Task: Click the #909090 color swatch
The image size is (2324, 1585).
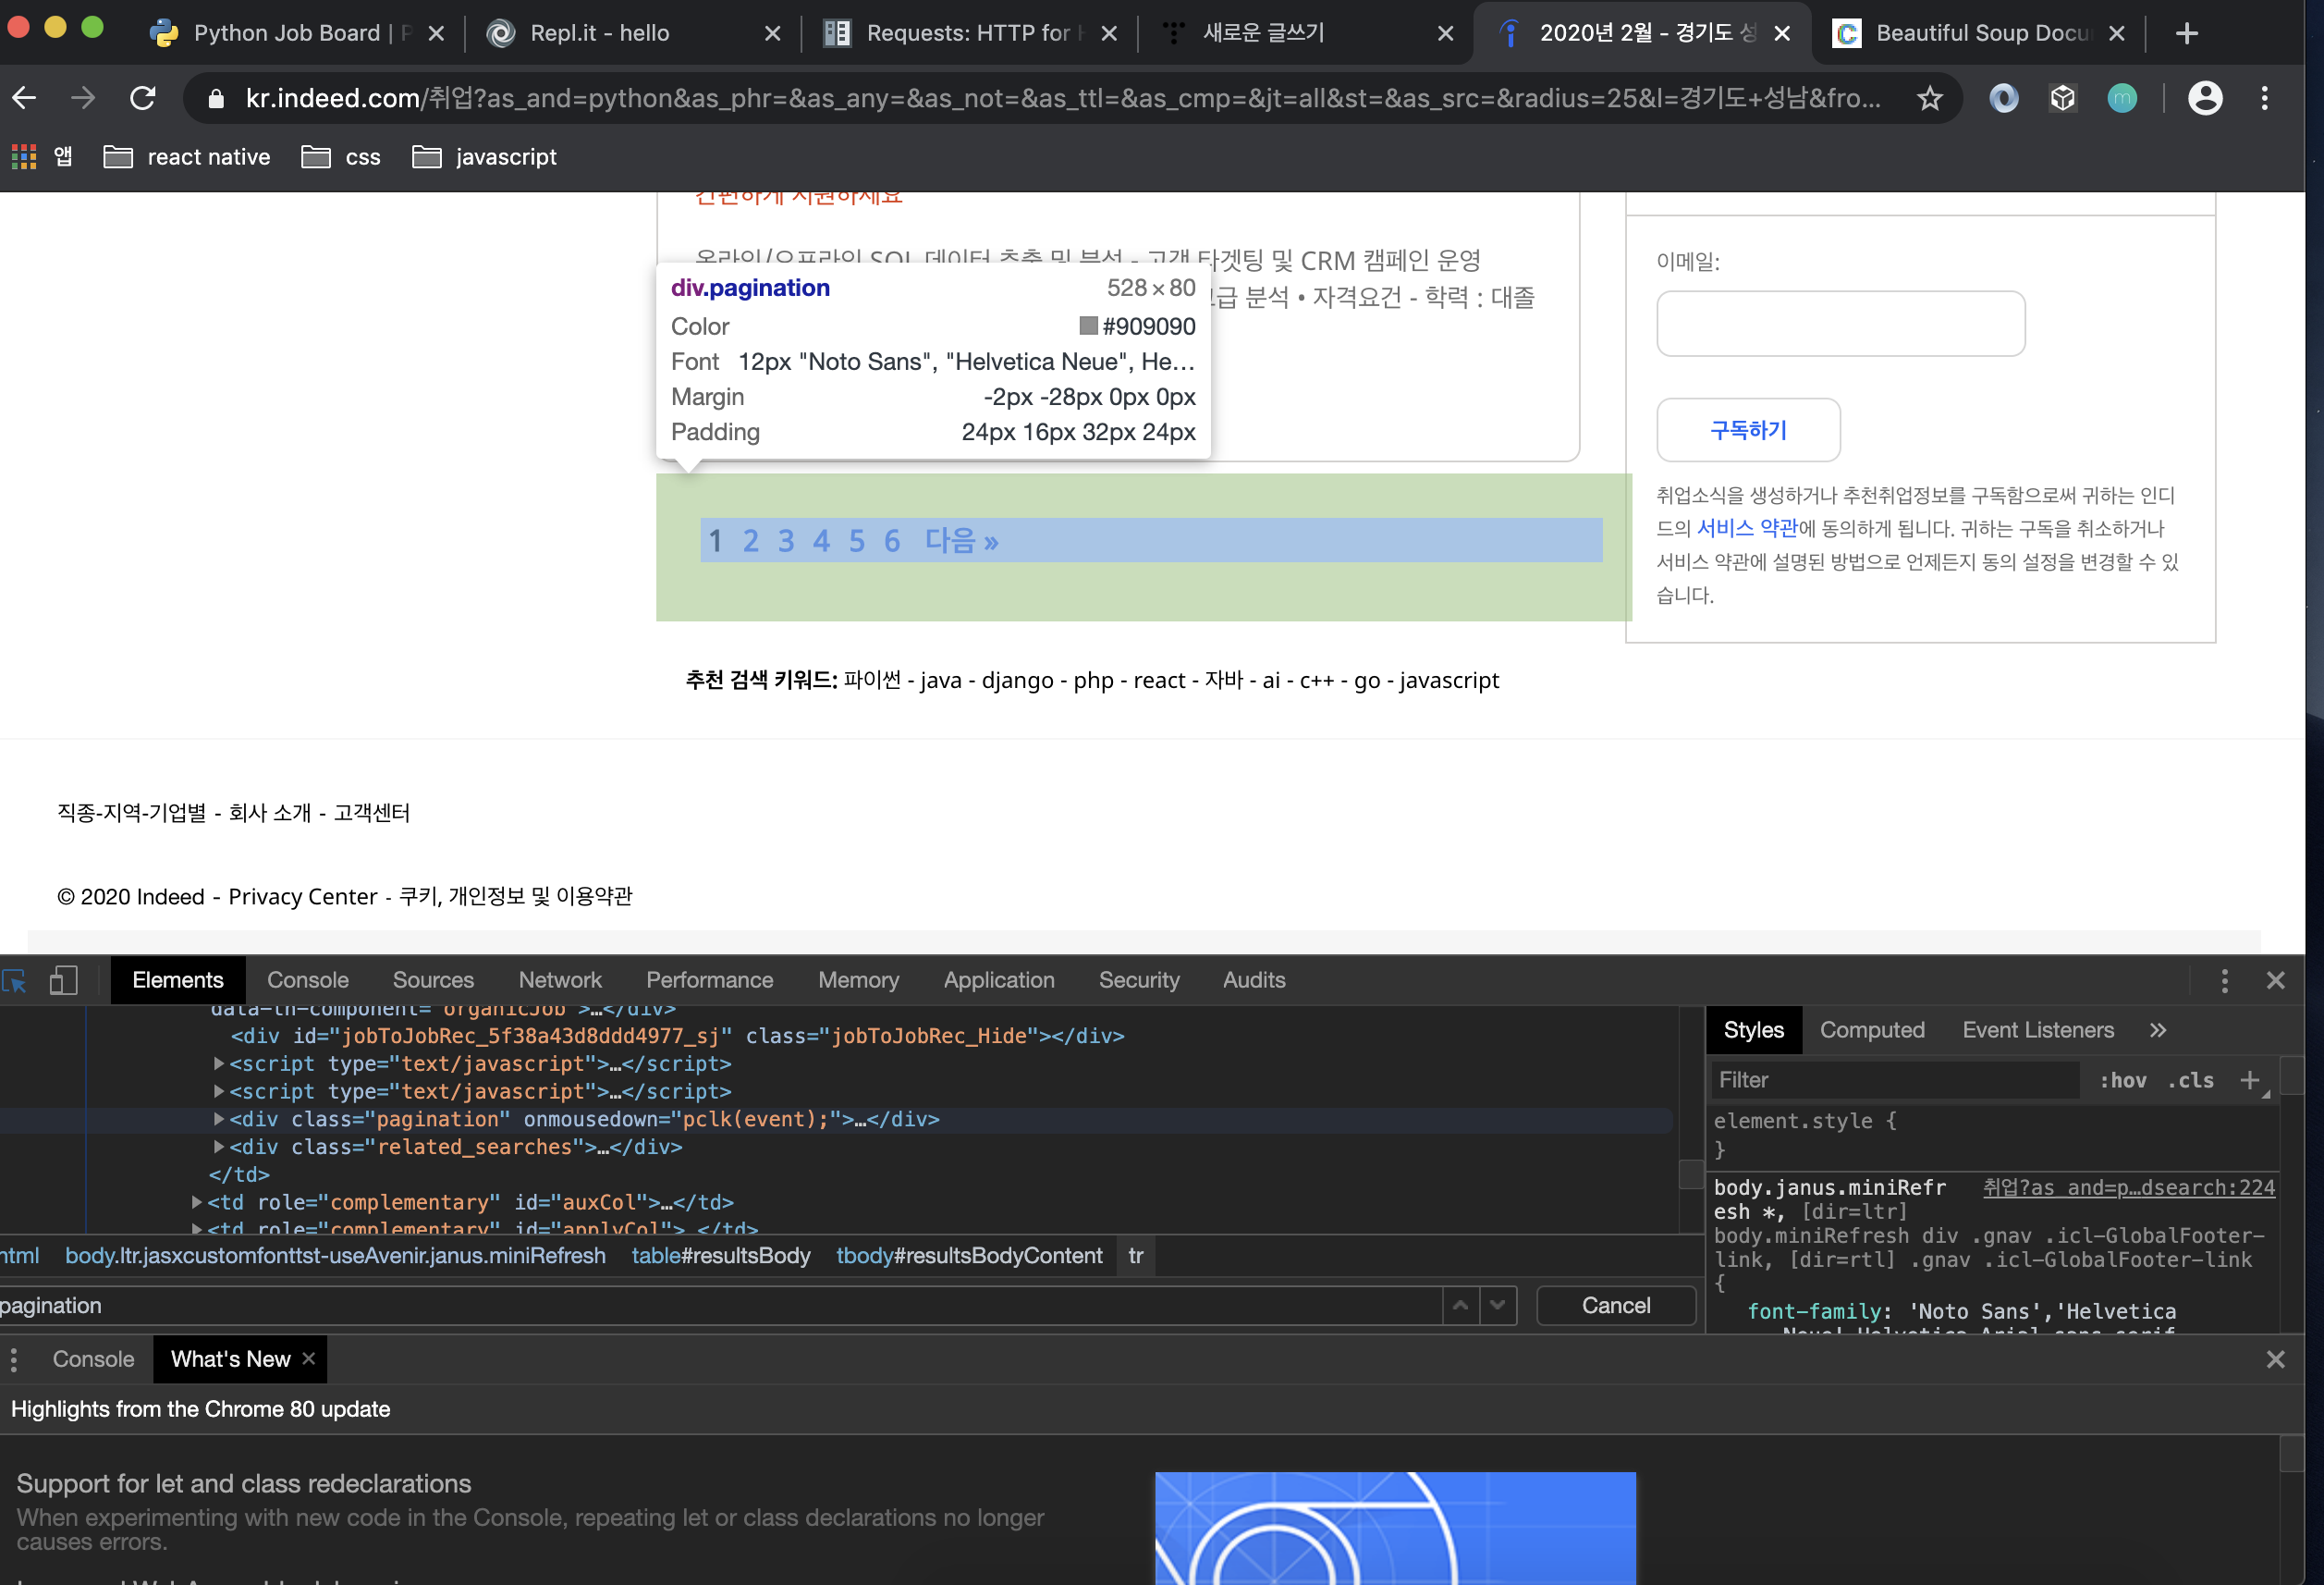Action: point(1088,326)
